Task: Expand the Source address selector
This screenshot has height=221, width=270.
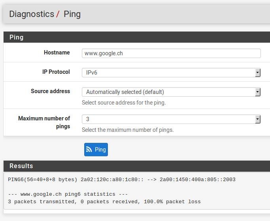Action: coord(171,92)
